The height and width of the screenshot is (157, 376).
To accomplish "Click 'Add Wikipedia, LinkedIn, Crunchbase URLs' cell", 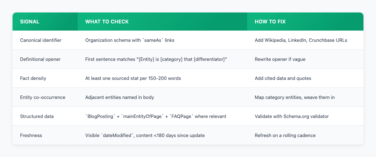I will click(x=305, y=40).
